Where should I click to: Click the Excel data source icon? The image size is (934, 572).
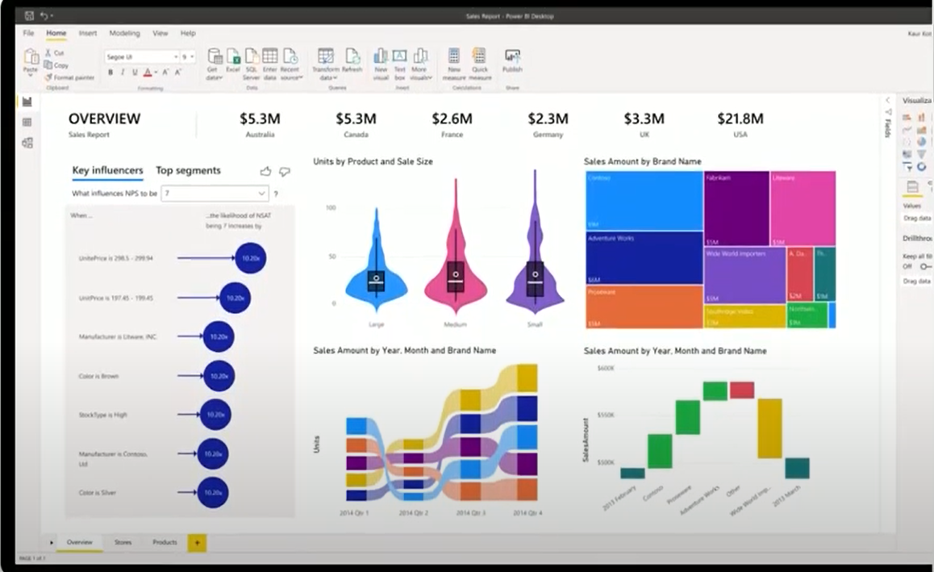pos(233,56)
